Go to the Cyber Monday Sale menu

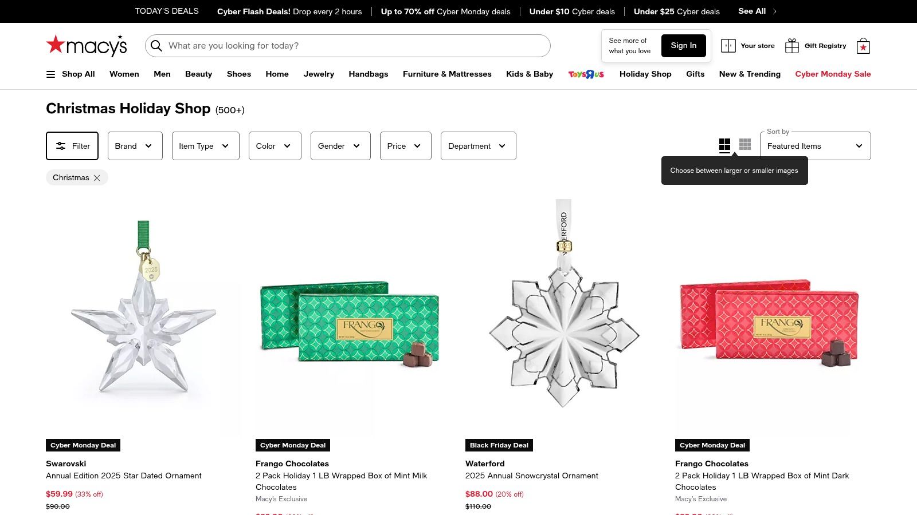(x=833, y=74)
